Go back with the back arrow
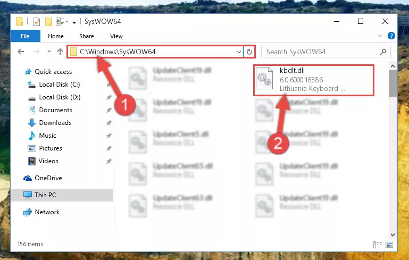 tap(21, 52)
